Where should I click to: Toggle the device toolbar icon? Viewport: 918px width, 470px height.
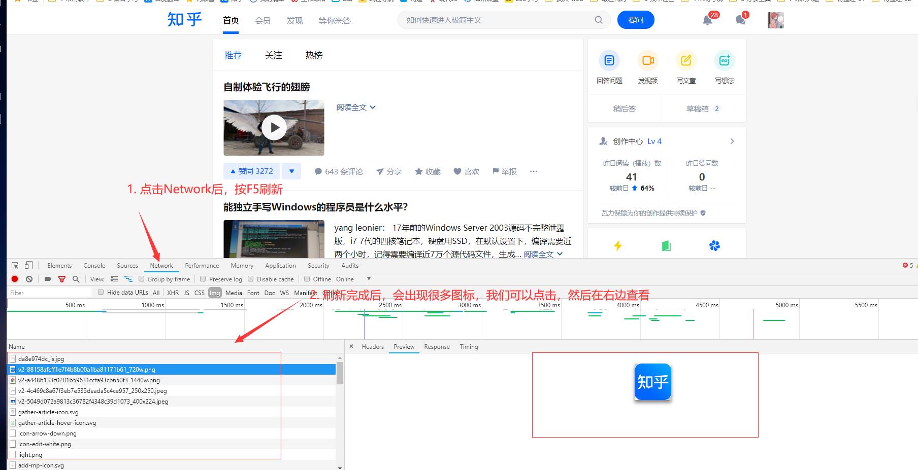28,265
